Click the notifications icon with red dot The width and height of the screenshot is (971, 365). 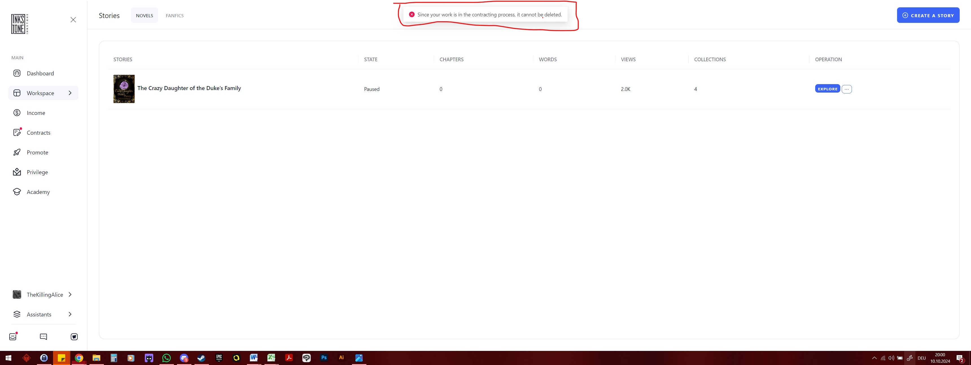(x=13, y=337)
